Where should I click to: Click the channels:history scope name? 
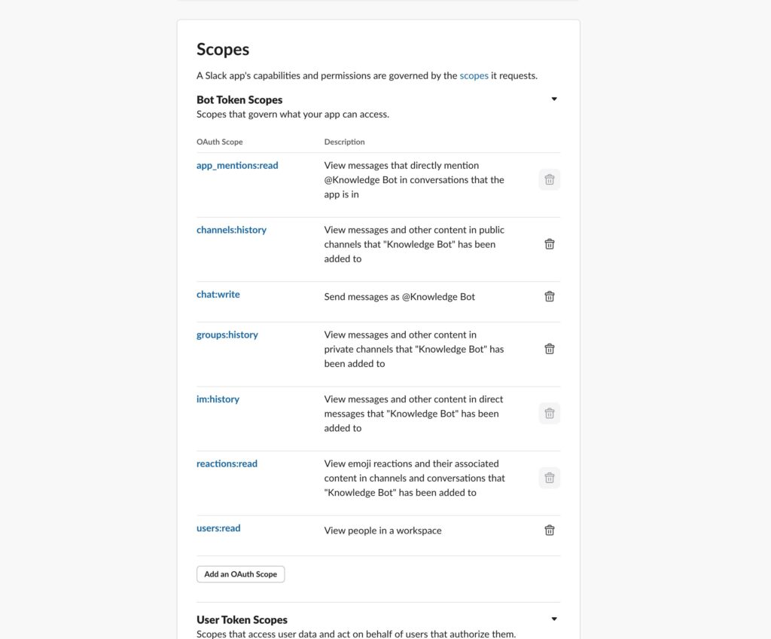coord(231,230)
